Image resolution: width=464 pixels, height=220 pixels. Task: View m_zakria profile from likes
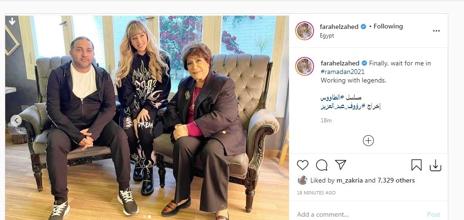coord(349,180)
